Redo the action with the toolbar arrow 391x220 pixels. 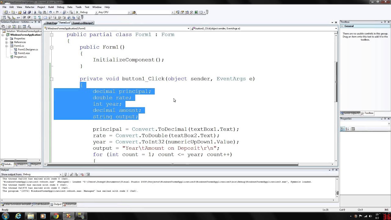(x=57, y=12)
